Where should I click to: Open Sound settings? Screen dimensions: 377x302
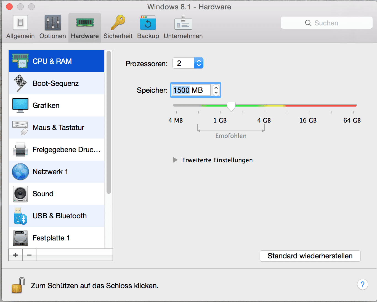click(x=43, y=194)
